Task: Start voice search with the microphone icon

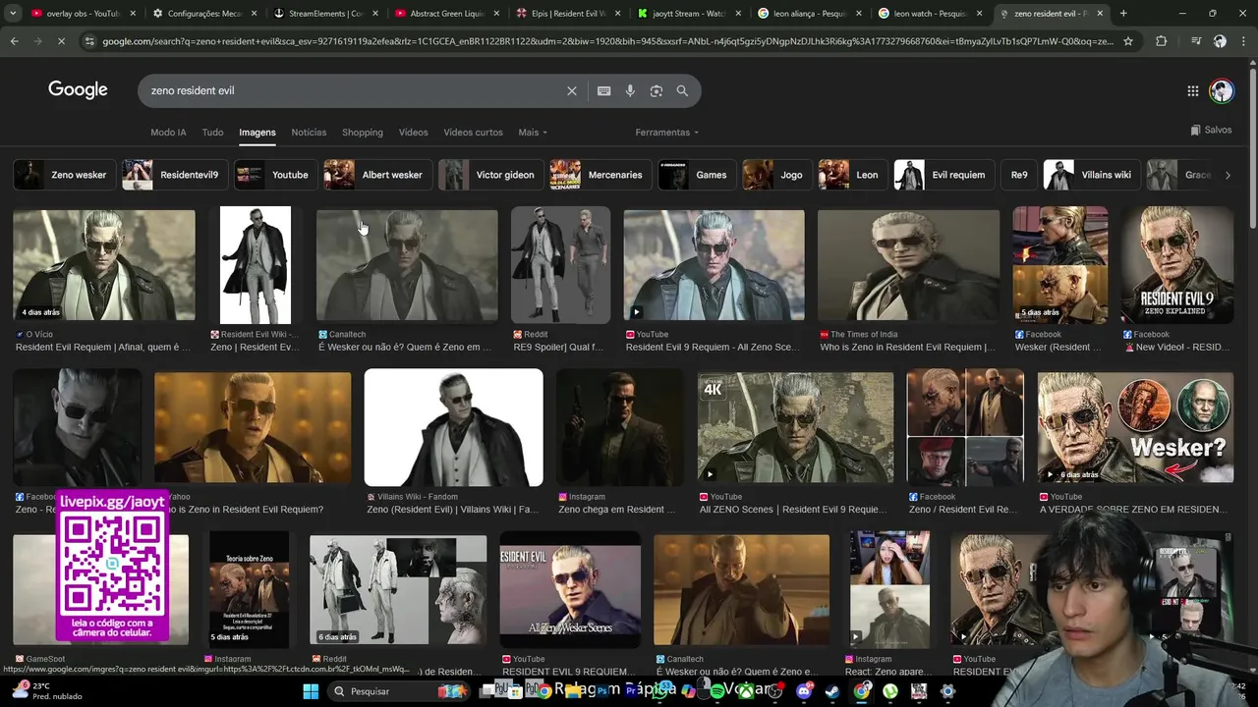Action: [630, 90]
